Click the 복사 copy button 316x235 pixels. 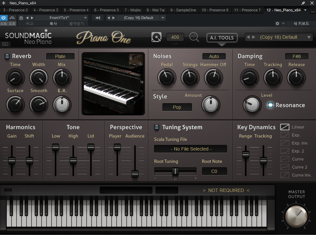53,24
